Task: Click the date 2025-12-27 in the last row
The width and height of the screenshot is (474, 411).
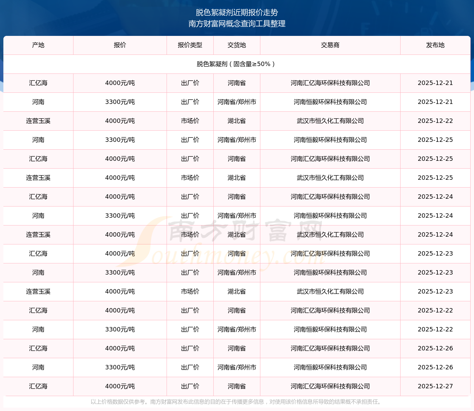Action: (435, 386)
